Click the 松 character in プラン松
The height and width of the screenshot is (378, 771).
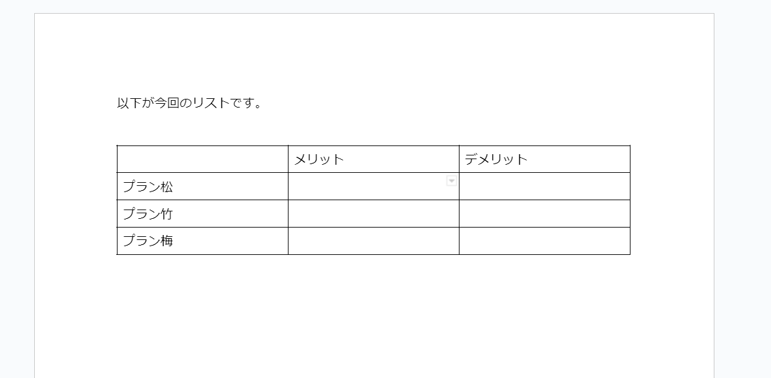(166, 187)
